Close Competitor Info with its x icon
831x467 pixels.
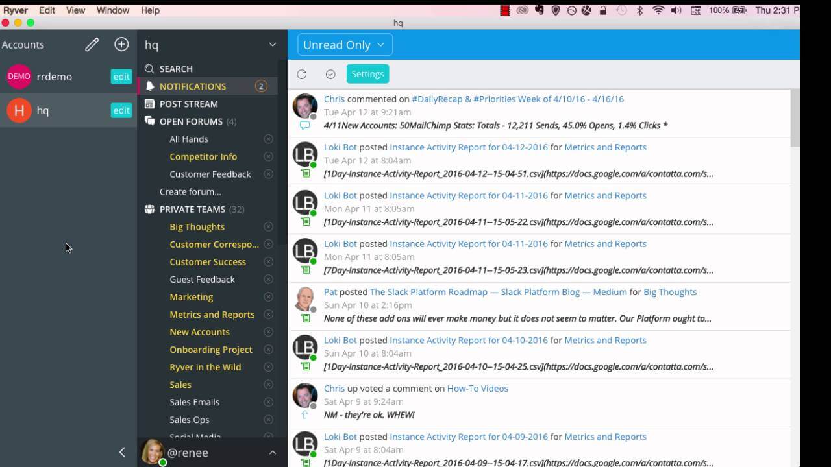(268, 156)
